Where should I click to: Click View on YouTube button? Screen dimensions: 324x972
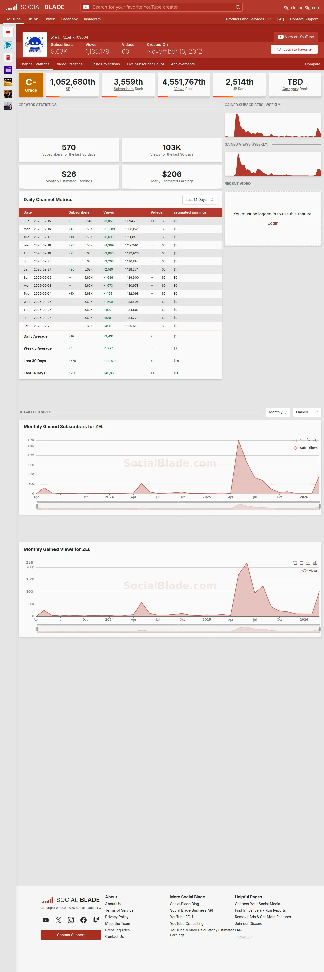296,37
